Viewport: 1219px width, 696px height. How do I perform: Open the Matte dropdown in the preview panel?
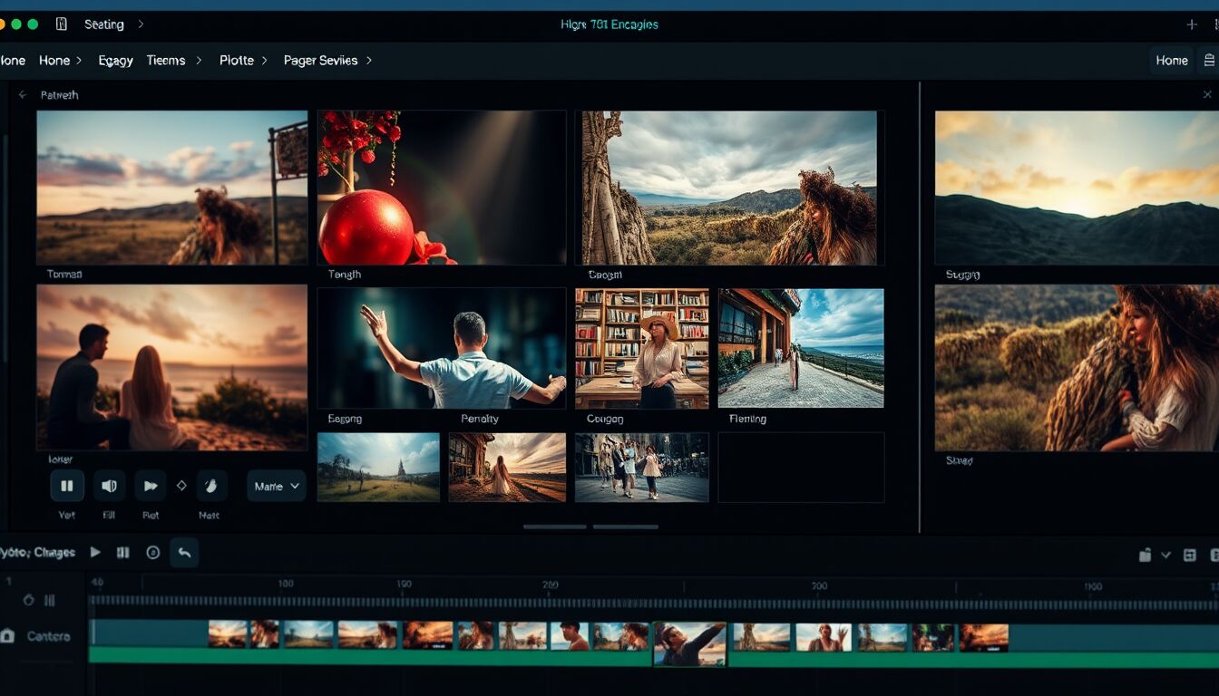pos(277,486)
